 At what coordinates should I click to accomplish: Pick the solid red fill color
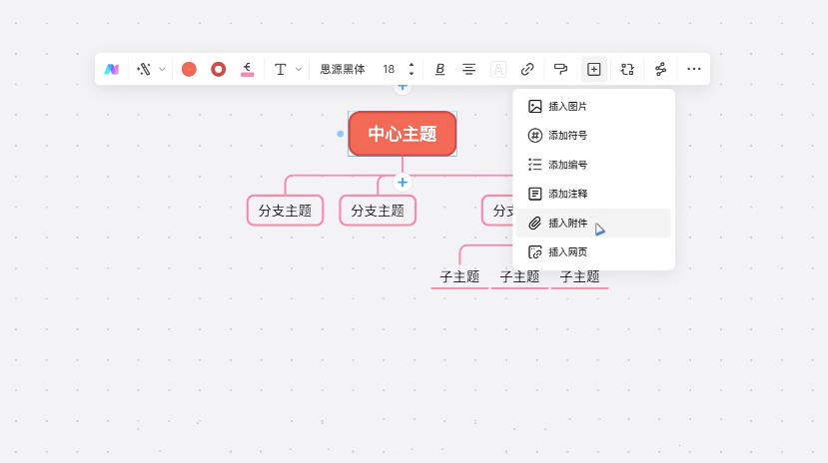pos(189,69)
